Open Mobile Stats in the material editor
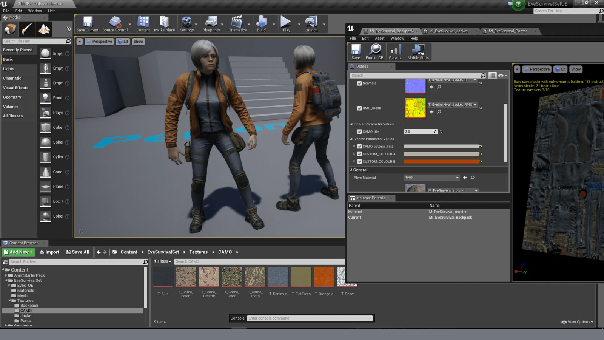Image resolution: width=604 pixels, height=340 pixels. pyautogui.click(x=418, y=51)
